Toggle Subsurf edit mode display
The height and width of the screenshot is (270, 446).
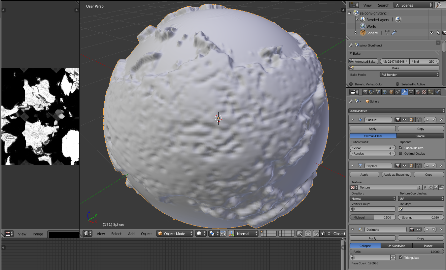pyautogui.click(x=411, y=120)
